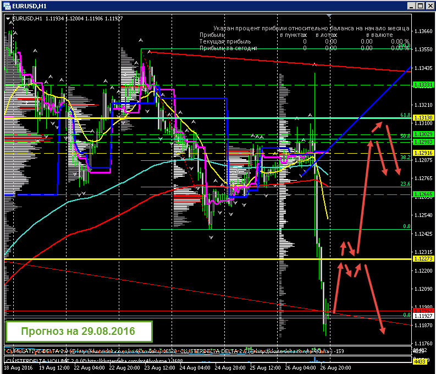The width and height of the screenshot is (436, 374).
Task: Click the yellow 1.13130 price level label
Action: click(423, 117)
